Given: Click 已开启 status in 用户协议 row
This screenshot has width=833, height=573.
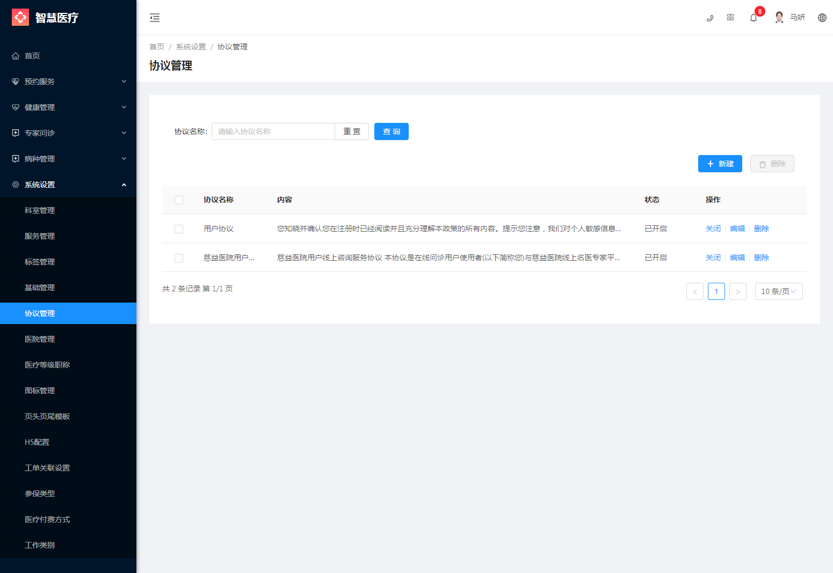Looking at the screenshot, I should [x=656, y=229].
